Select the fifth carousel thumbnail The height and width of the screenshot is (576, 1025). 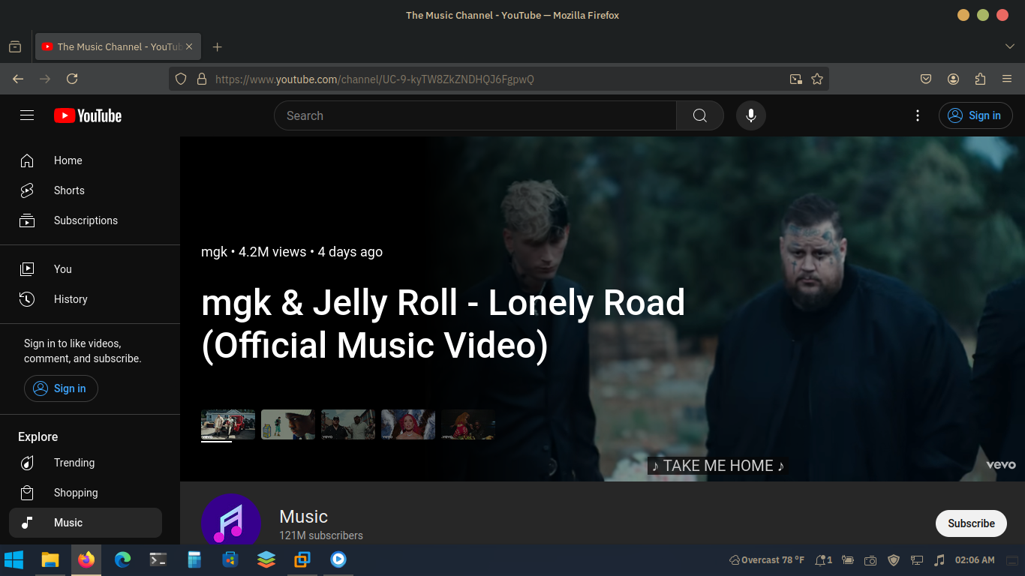tap(468, 424)
